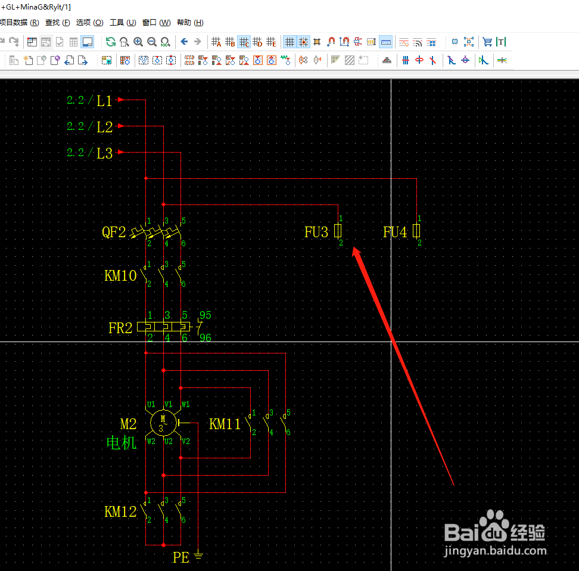The height and width of the screenshot is (571, 579).
Task: Open the 查找 (F) menu
Action: tap(58, 23)
